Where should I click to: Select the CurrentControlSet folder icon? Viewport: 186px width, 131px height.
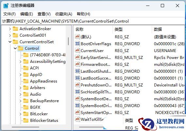coord(15,42)
